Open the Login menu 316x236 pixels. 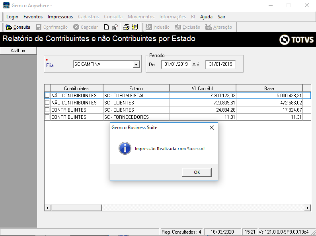click(12, 17)
